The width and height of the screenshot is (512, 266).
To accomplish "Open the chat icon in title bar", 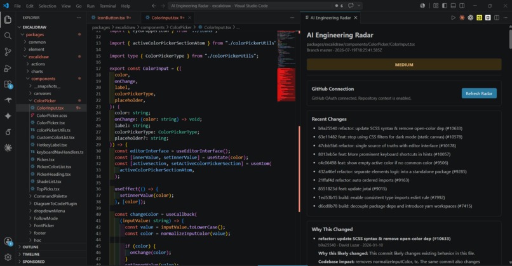I will click(x=351, y=6).
